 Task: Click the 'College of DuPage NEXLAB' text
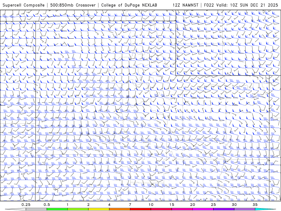pos(129,5)
